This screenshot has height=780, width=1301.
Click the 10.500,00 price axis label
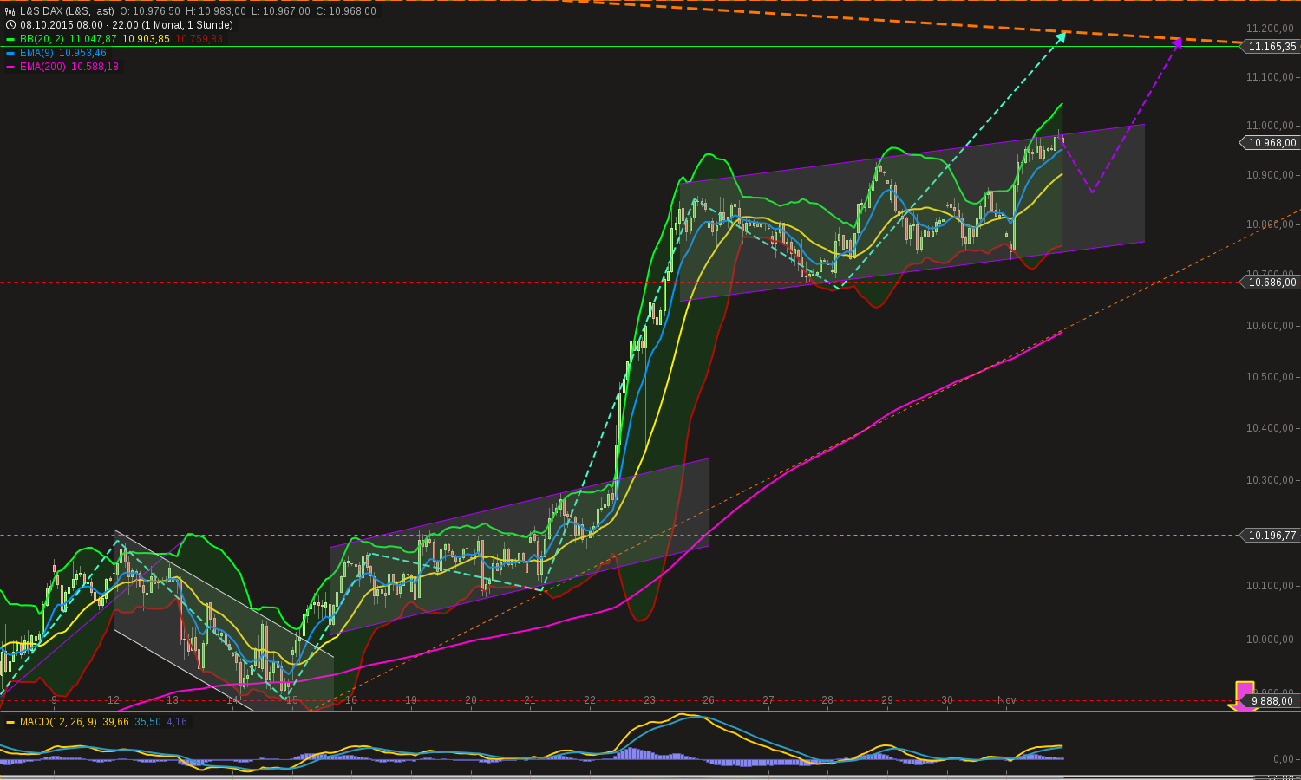[x=1271, y=377]
